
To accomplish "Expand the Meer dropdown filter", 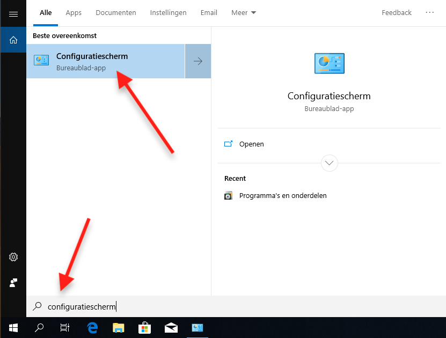I will click(244, 12).
